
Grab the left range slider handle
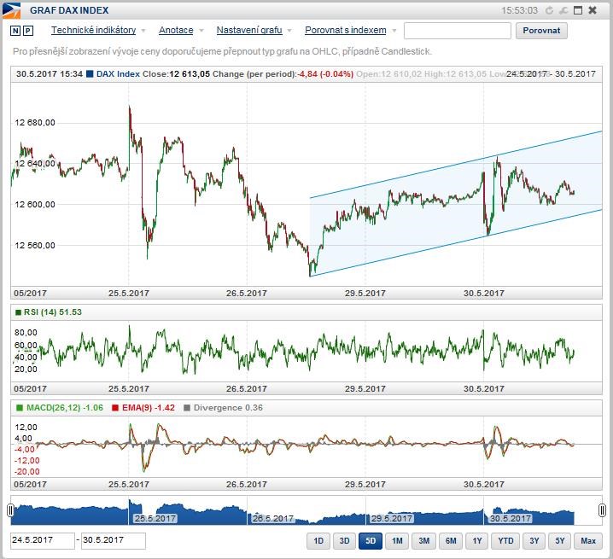(x=10, y=510)
